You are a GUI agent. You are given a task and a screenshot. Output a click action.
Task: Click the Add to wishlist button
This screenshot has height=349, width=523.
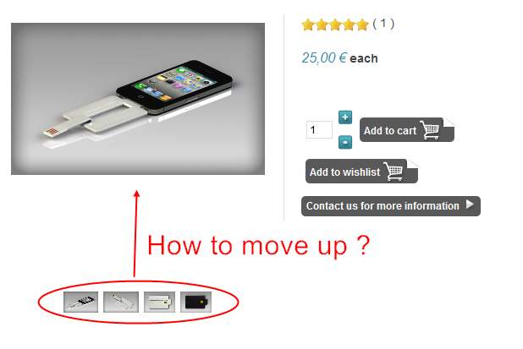(x=361, y=172)
